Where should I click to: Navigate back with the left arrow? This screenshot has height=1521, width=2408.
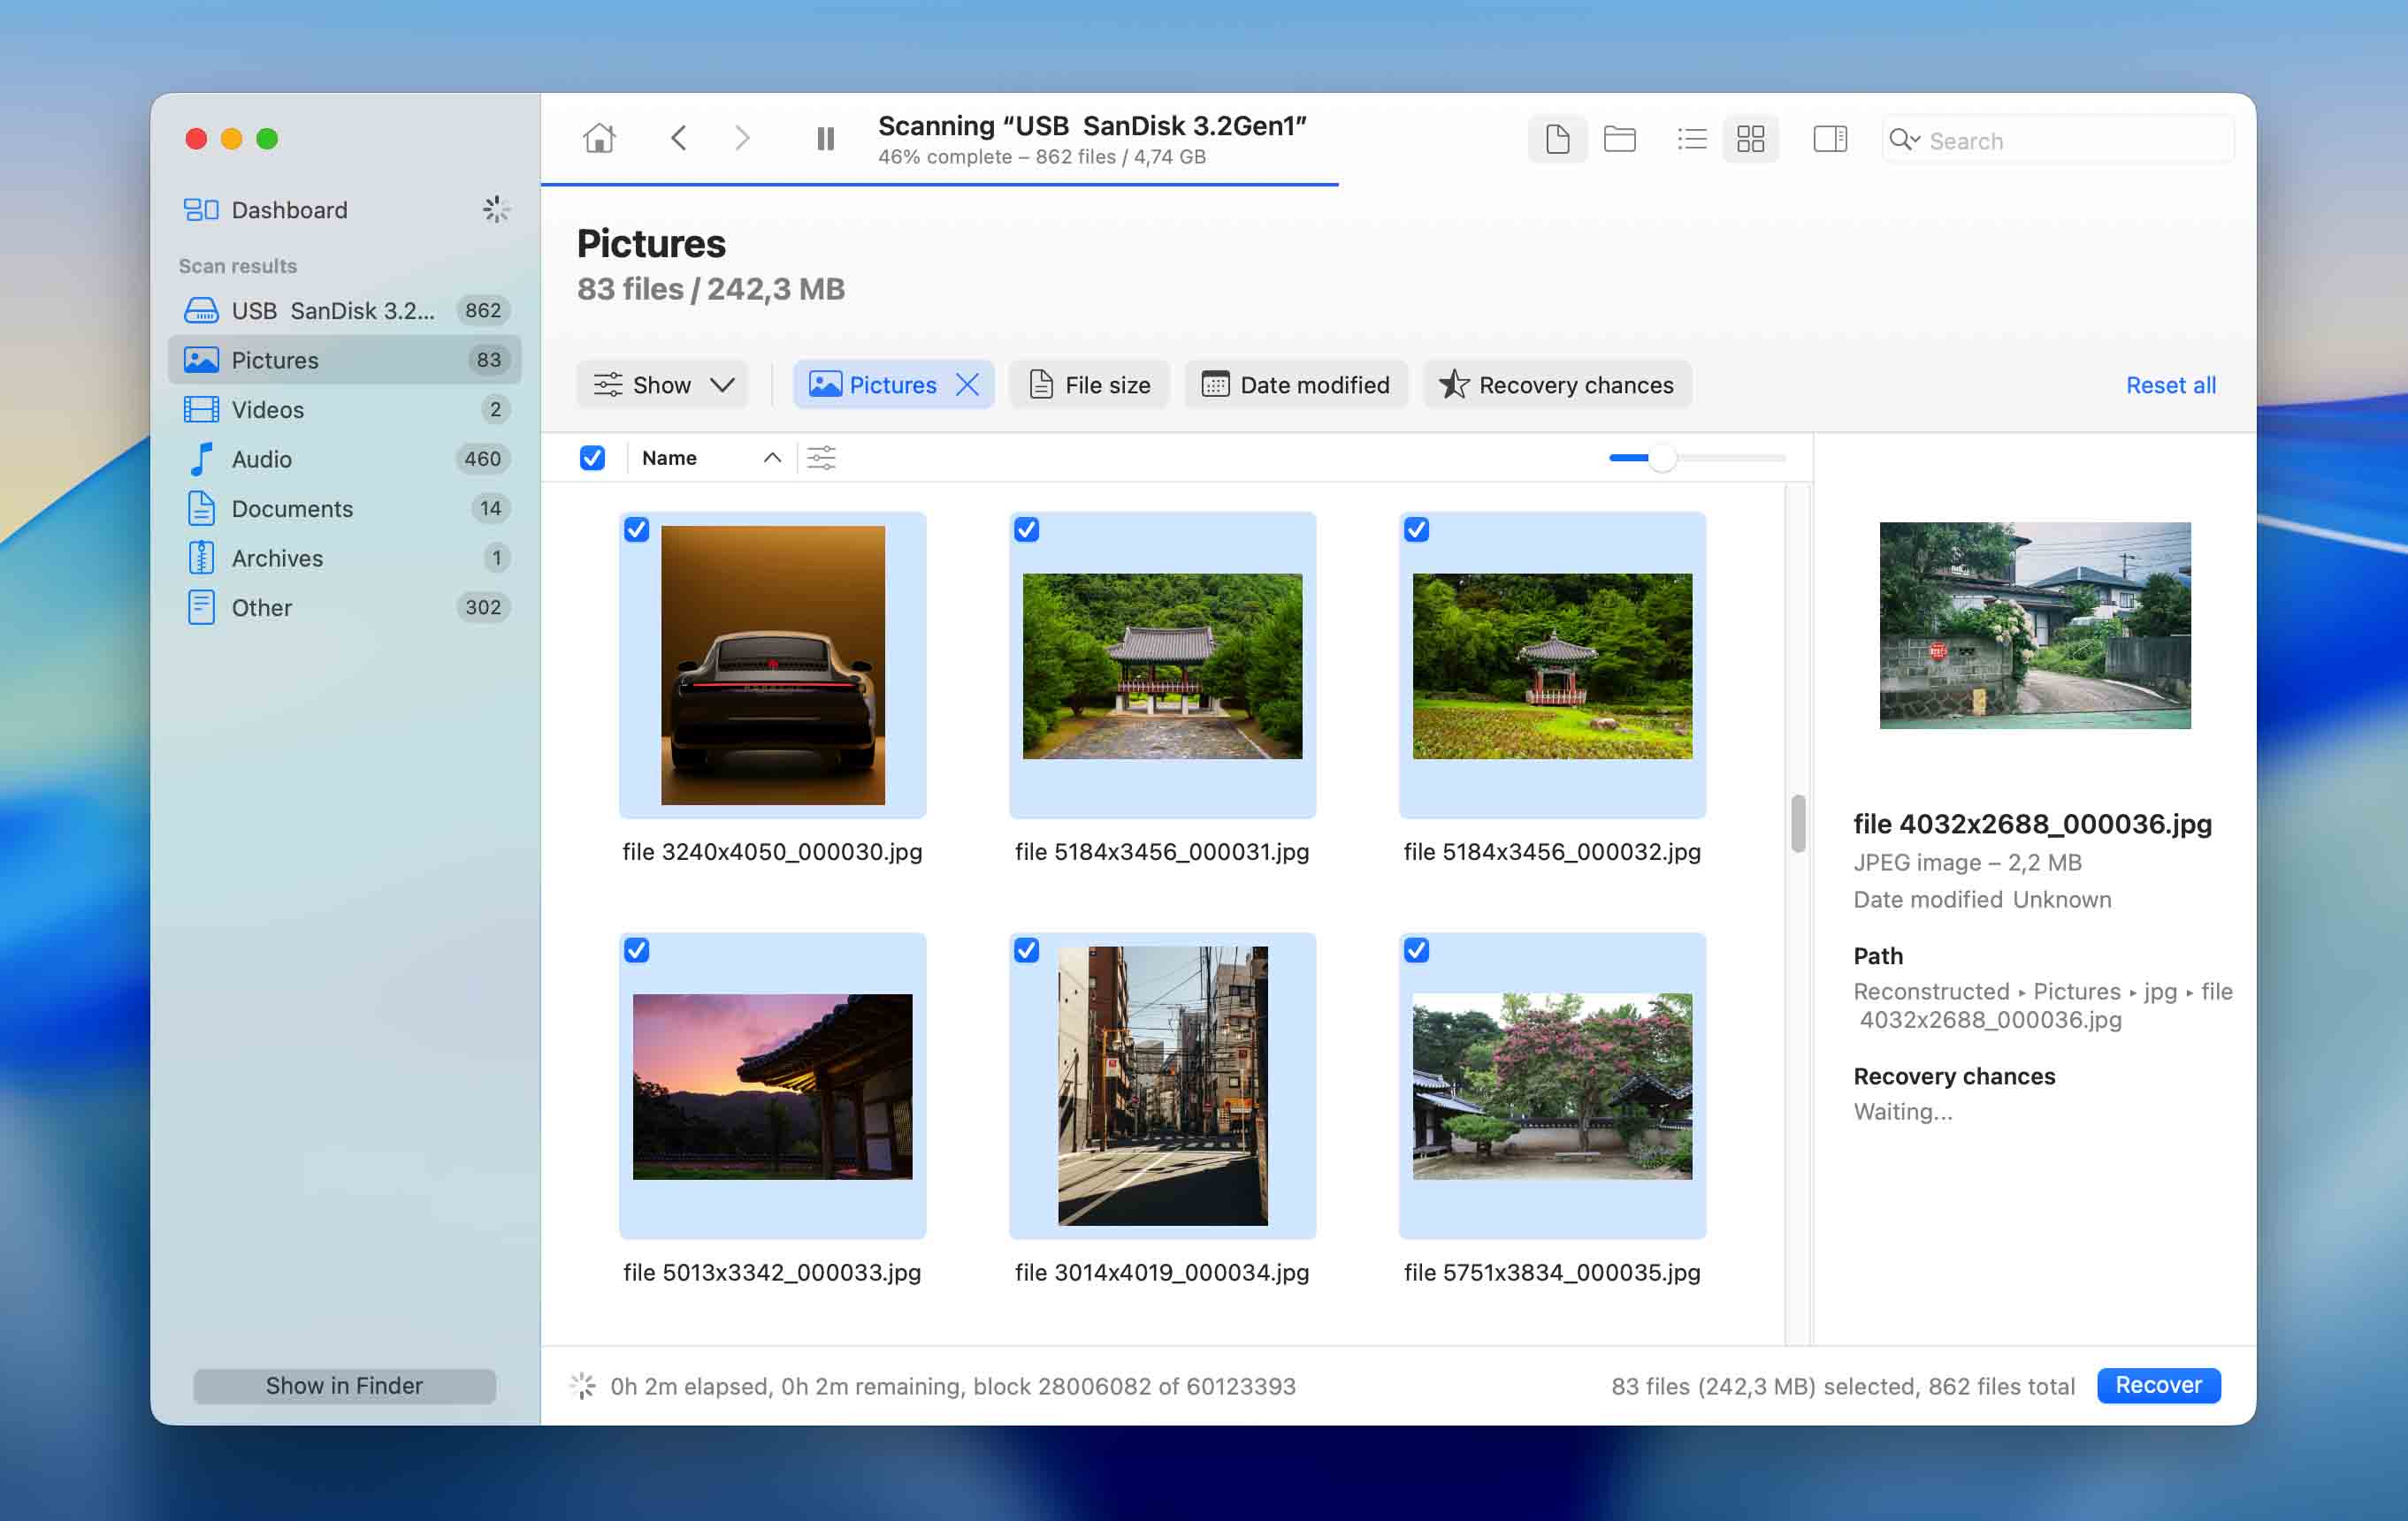click(x=679, y=138)
